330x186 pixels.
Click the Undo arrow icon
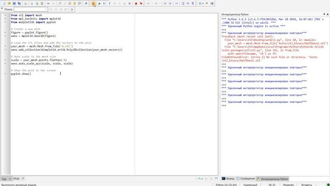click(x=48, y=4)
